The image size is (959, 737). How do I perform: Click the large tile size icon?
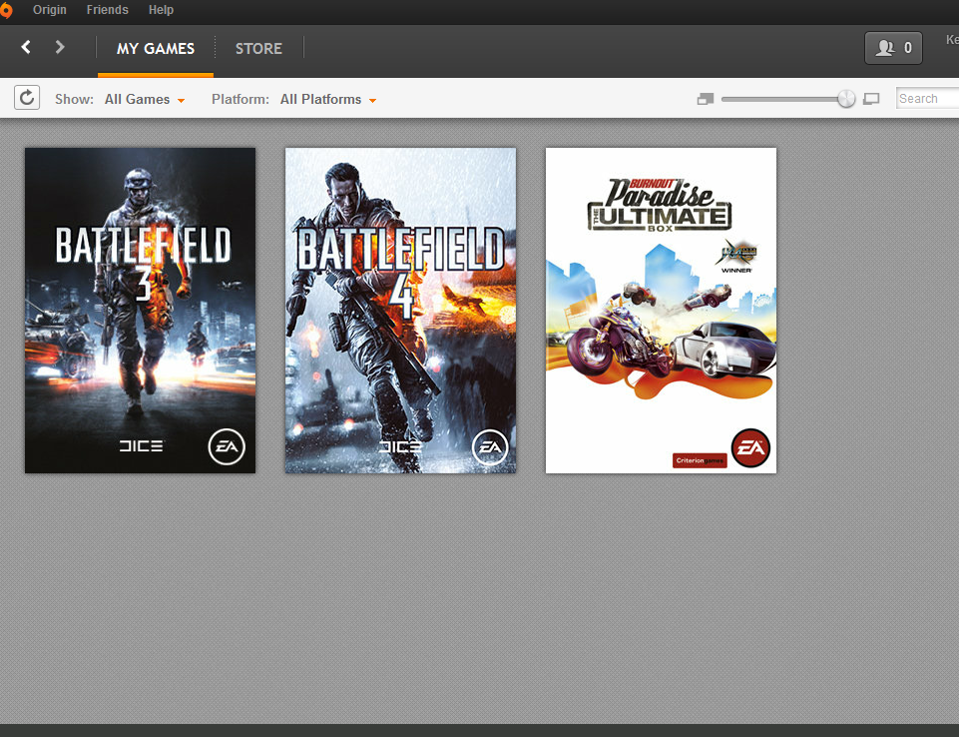coord(871,99)
